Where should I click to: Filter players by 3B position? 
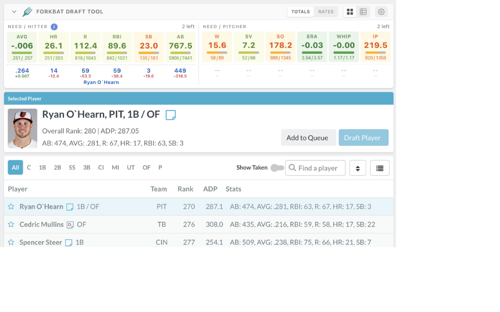[x=87, y=167]
